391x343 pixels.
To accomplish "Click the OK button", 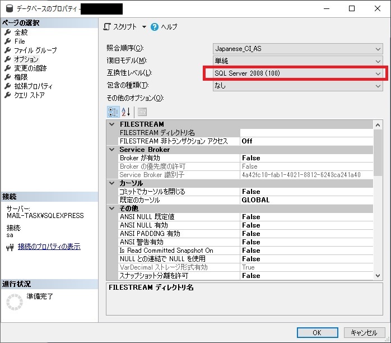I will click(317, 332).
